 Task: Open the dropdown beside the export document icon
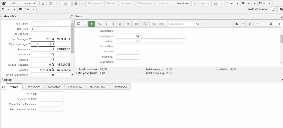pyautogui.click(x=243, y=24)
